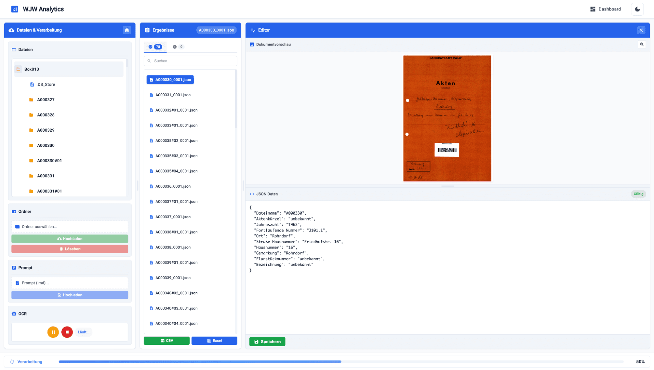
Task: Stop the OCR process with the red icon
Action: click(x=67, y=332)
